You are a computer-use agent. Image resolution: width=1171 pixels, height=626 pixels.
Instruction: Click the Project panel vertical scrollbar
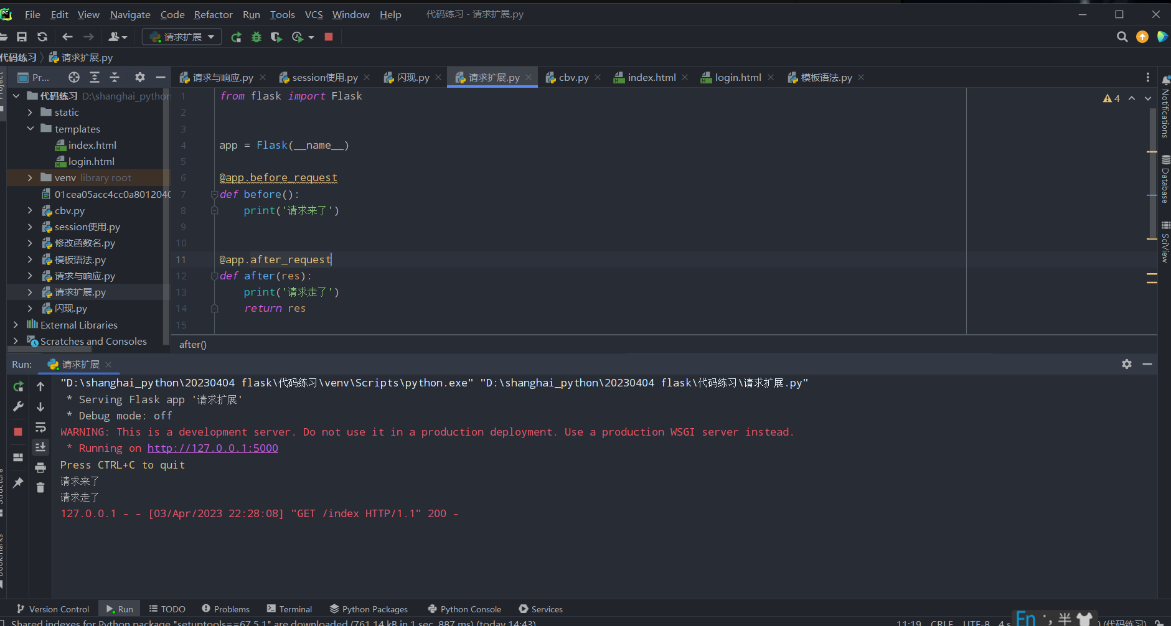pos(166,217)
